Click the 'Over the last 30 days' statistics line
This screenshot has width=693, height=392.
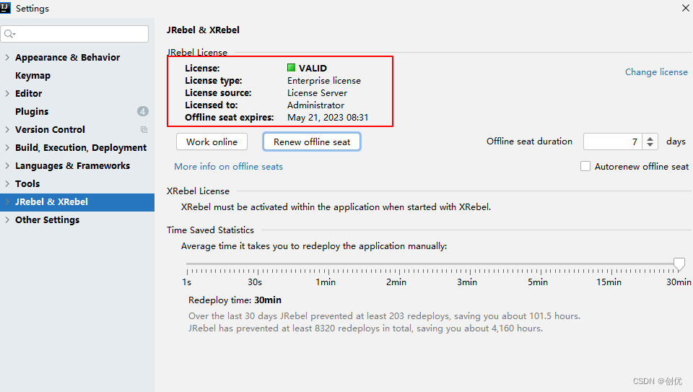coord(384,316)
